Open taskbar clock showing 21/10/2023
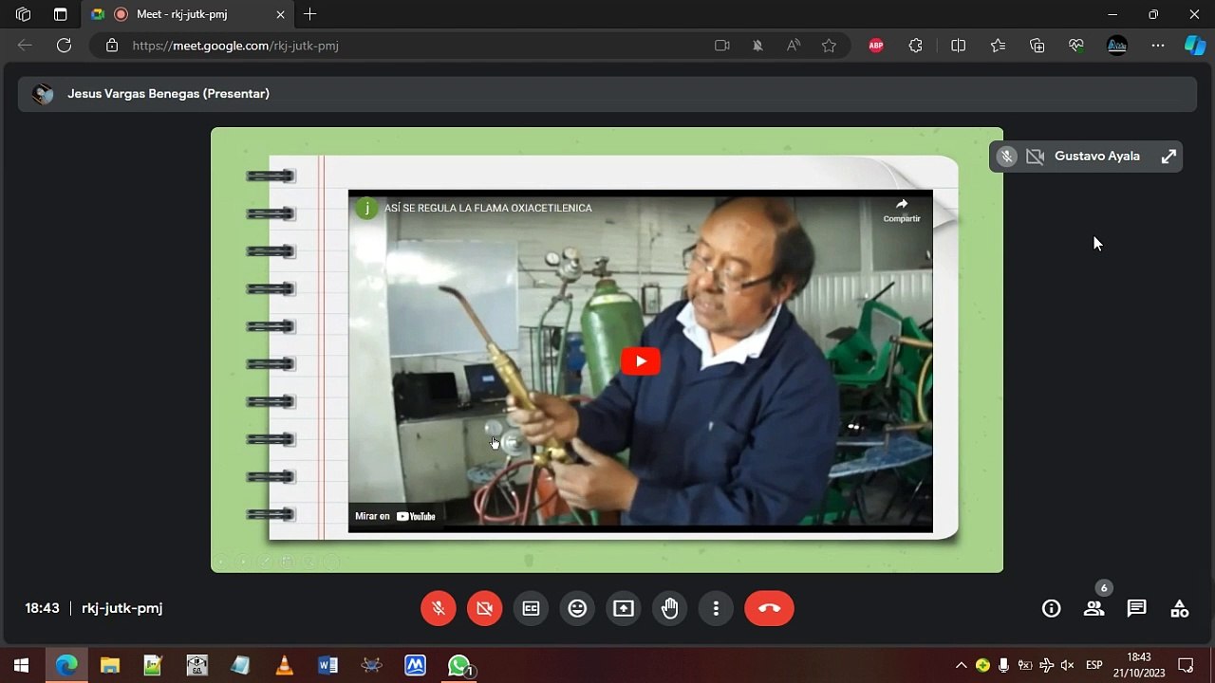Image resolution: width=1215 pixels, height=683 pixels. 1139,665
